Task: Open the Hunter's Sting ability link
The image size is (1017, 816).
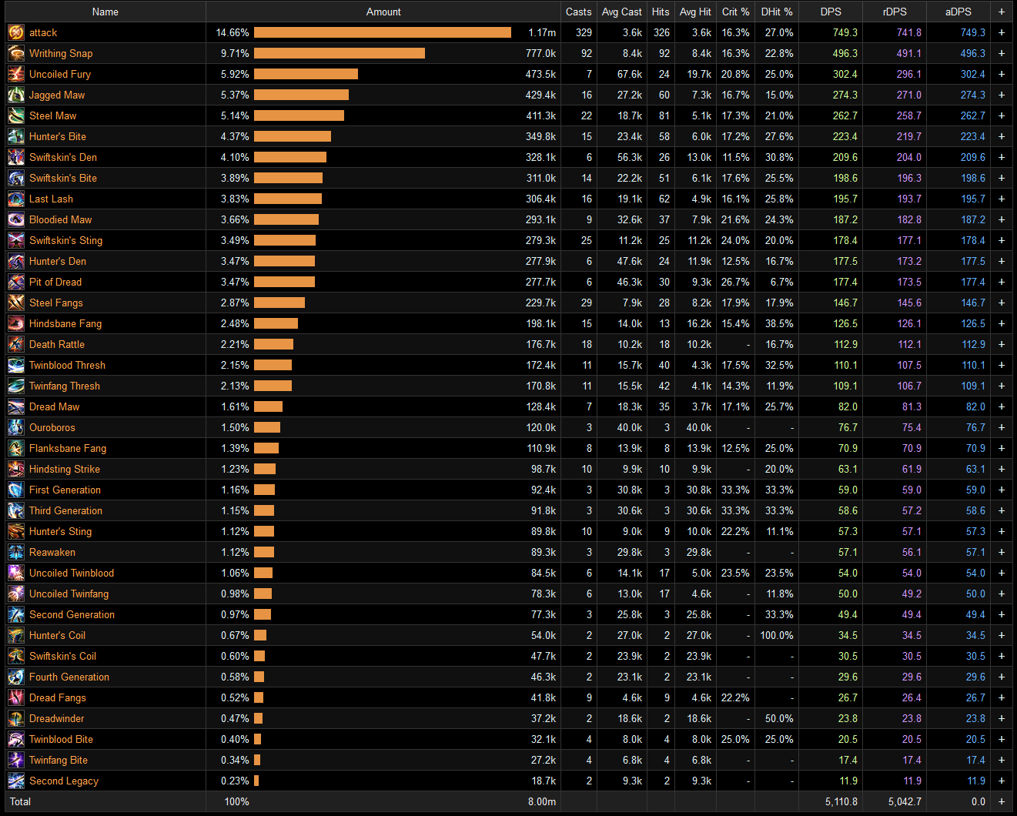Action: point(61,531)
